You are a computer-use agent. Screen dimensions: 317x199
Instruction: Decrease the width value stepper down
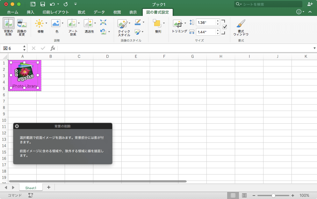[218, 34]
